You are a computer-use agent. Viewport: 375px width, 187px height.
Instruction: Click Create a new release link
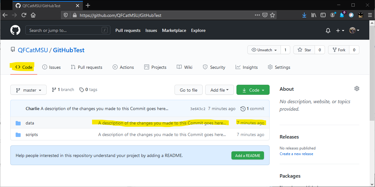(296, 154)
